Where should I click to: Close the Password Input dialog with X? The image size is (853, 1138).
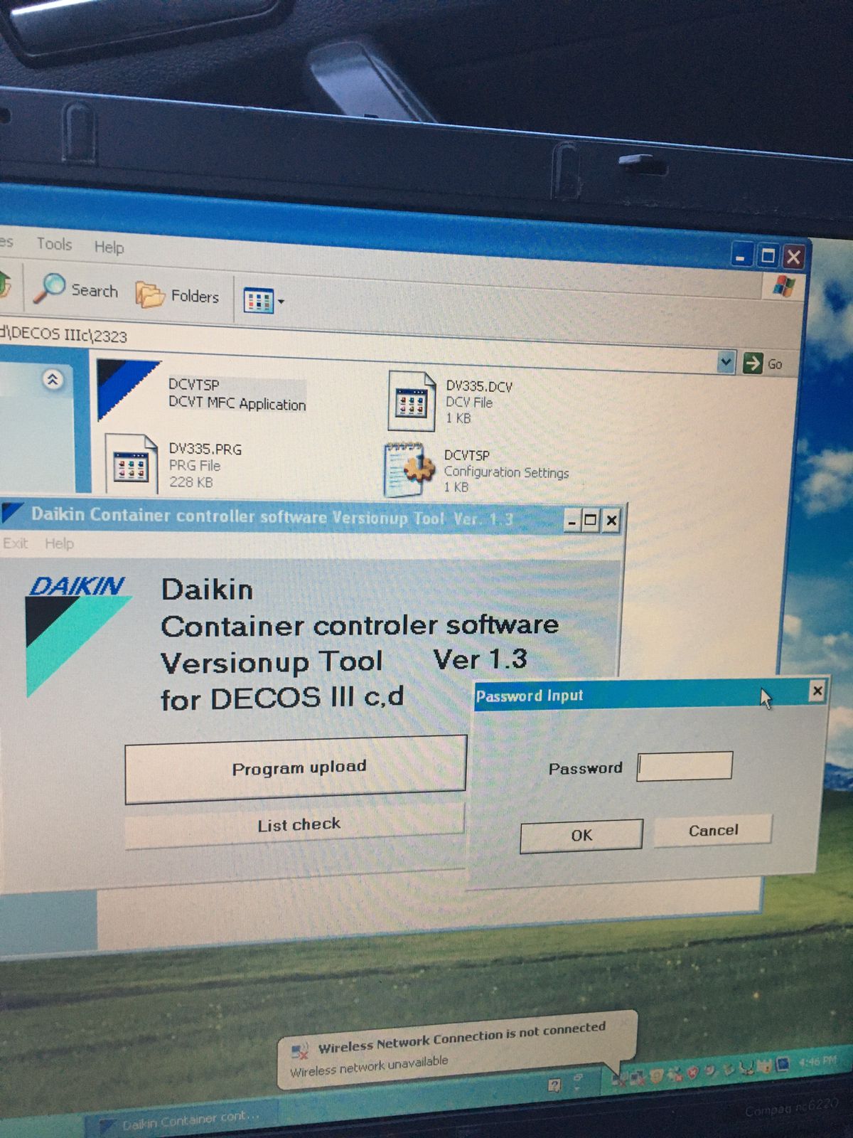click(817, 690)
